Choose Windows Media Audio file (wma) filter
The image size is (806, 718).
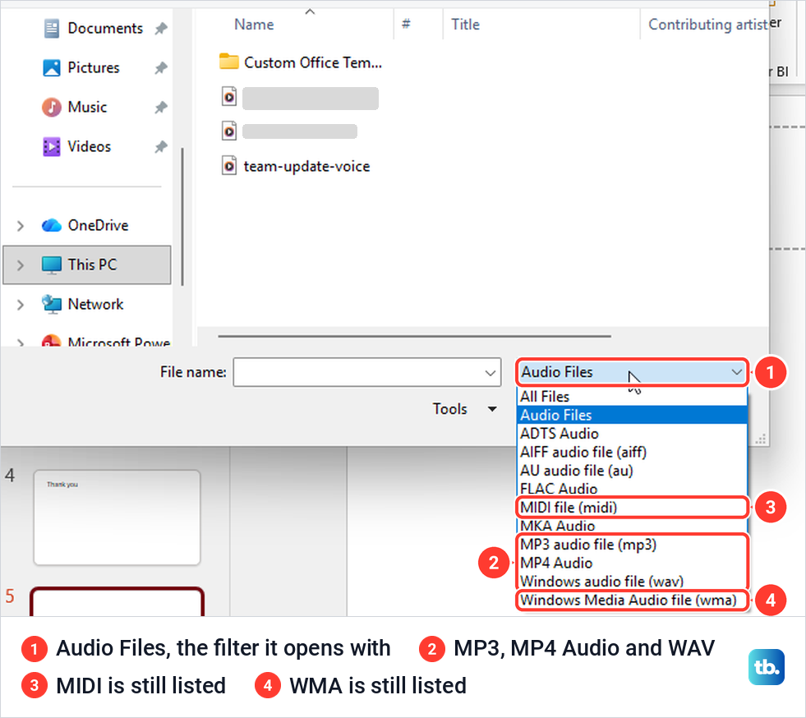pyautogui.click(x=632, y=600)
